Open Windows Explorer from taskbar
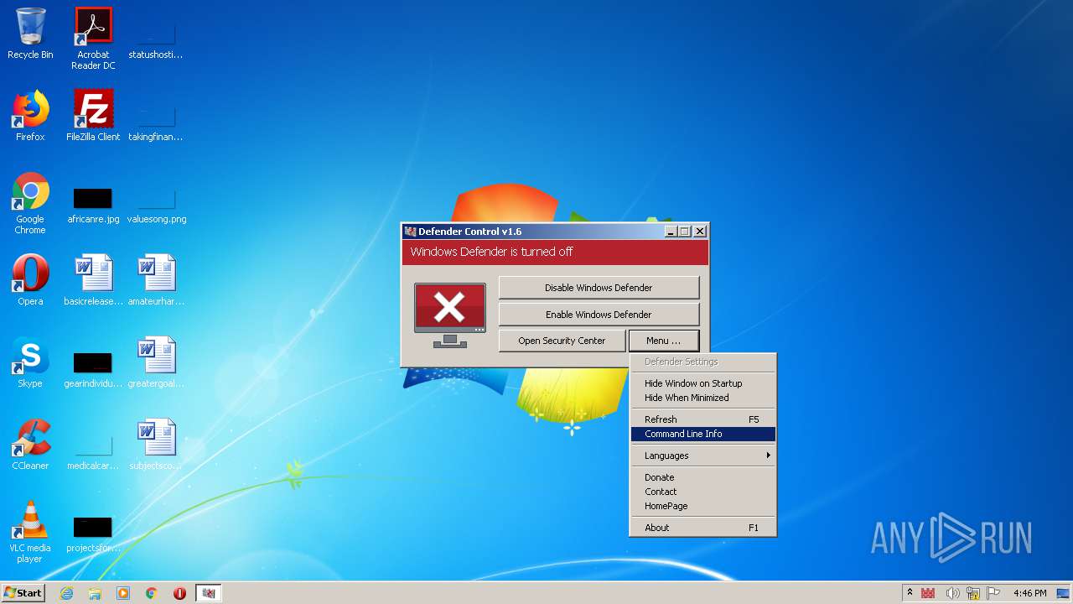Viewport: 1073px width, 604px height. tap(95, 593)
